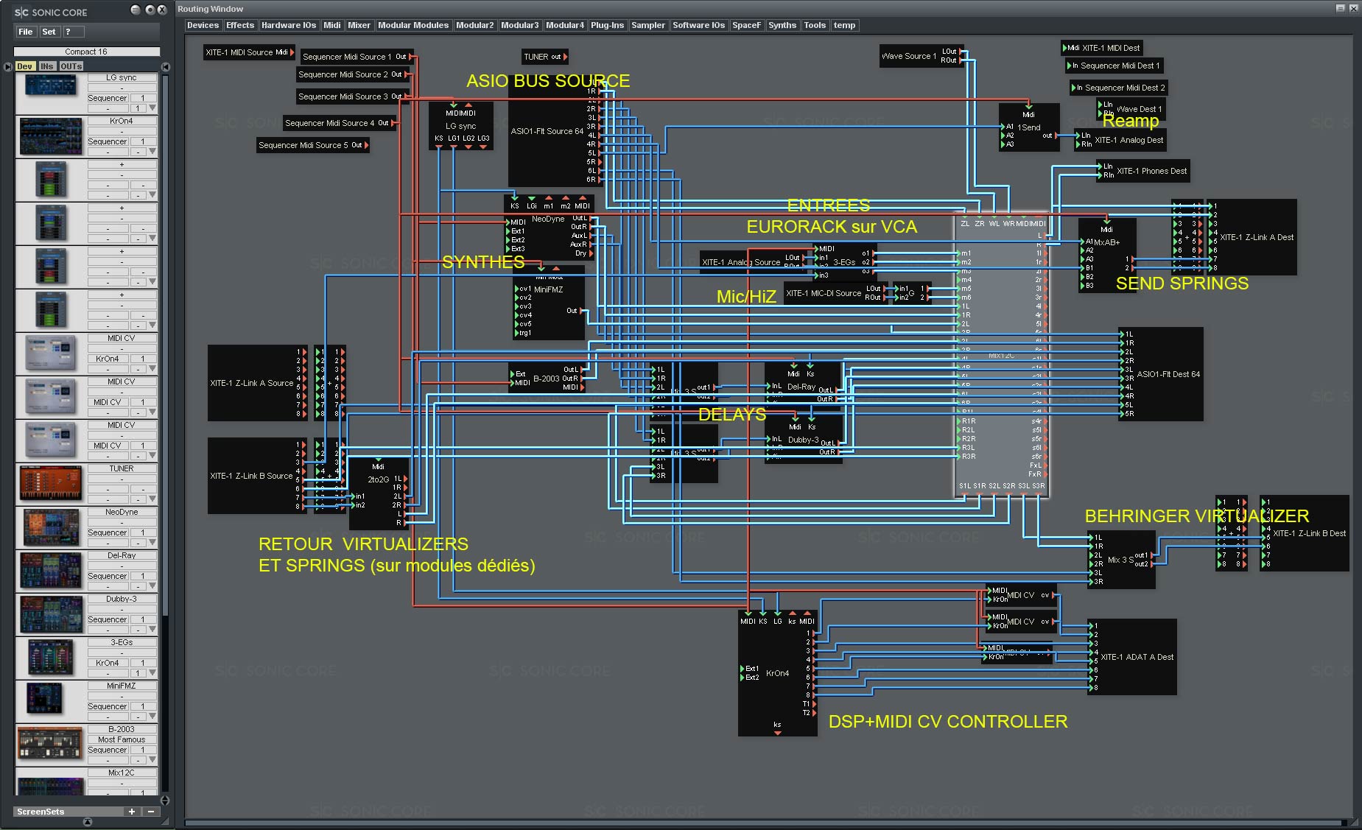This screenshot has width=1362, height=830.
Task: Open the Plug-Ins menu
Action: point(607,25)
